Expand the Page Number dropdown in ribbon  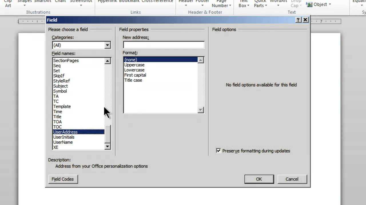coord(221,5)
